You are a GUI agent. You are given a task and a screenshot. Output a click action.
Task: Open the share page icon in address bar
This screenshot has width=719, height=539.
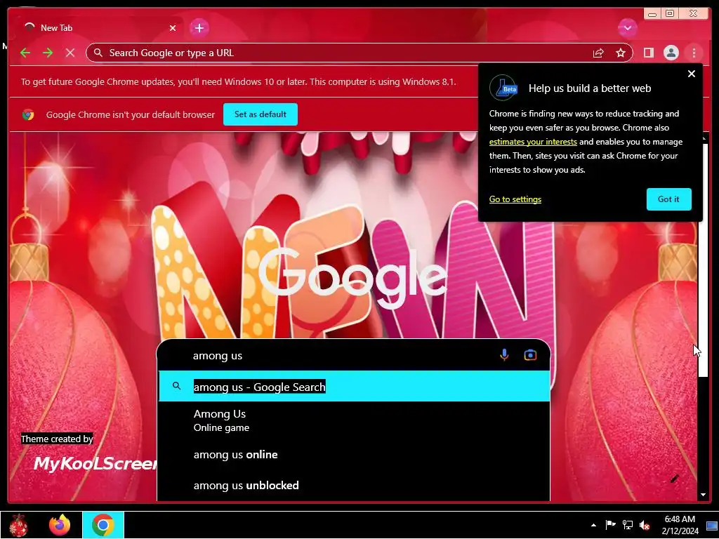point(598,53)
